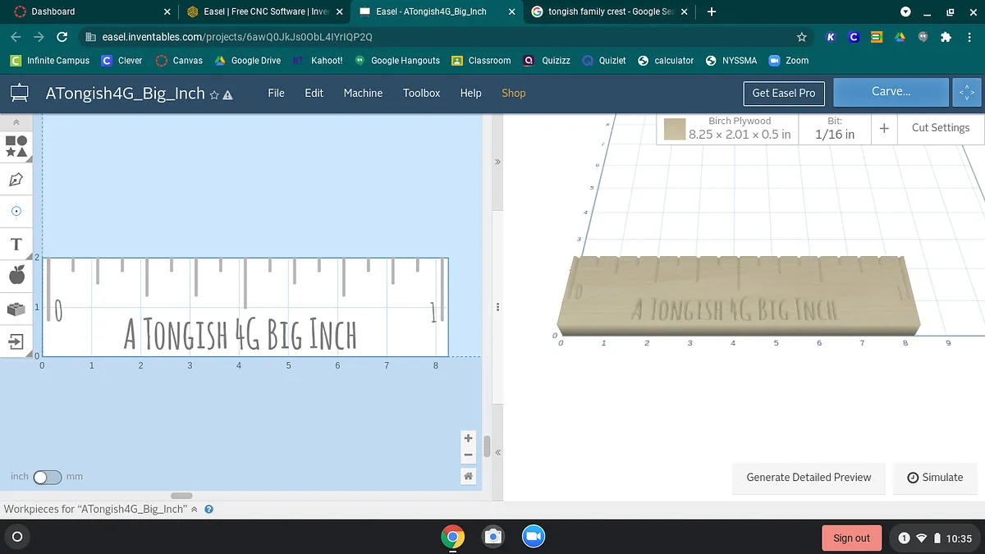Click the Import arrow icon
This screenshot has height=554, width=985.
pos(16,341)
